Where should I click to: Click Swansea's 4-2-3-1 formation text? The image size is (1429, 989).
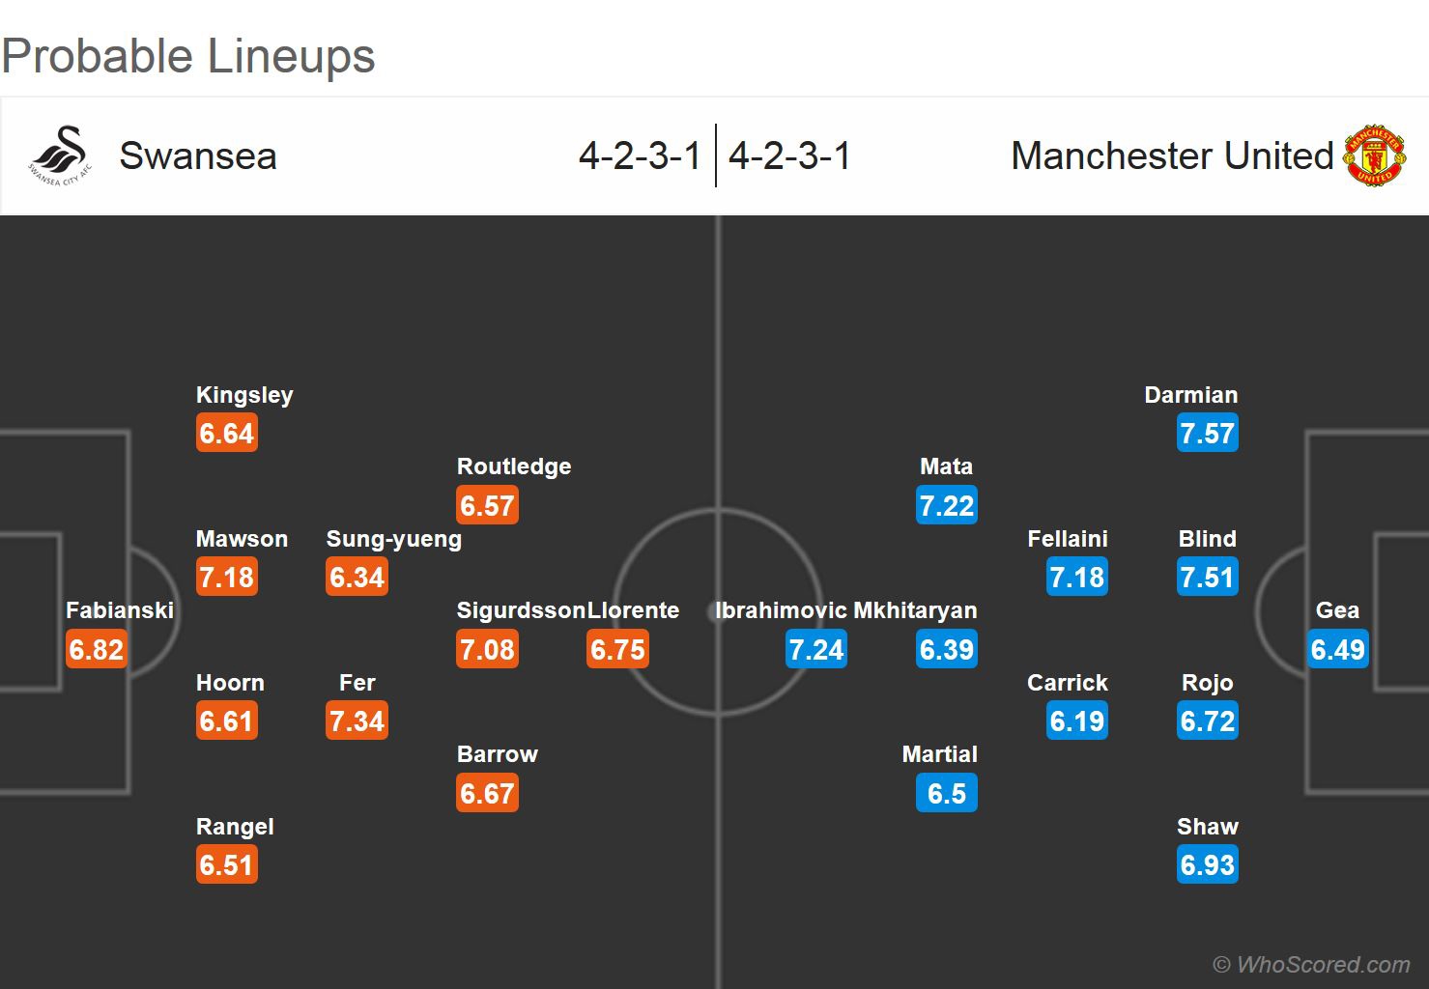click(640, 156)
